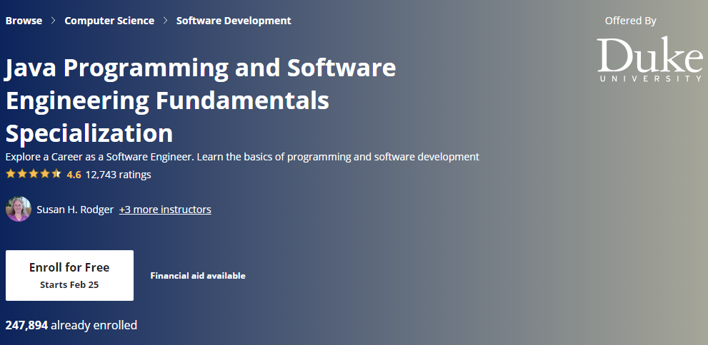Go to the Browse breadcrumb
The image size is (708, 345).
point(24,21)
